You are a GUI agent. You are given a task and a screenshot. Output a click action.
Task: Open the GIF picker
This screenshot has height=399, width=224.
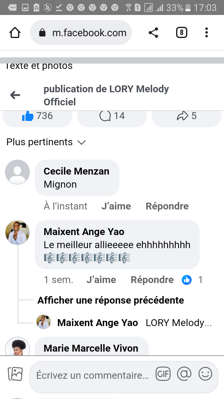tap(163, 374)
